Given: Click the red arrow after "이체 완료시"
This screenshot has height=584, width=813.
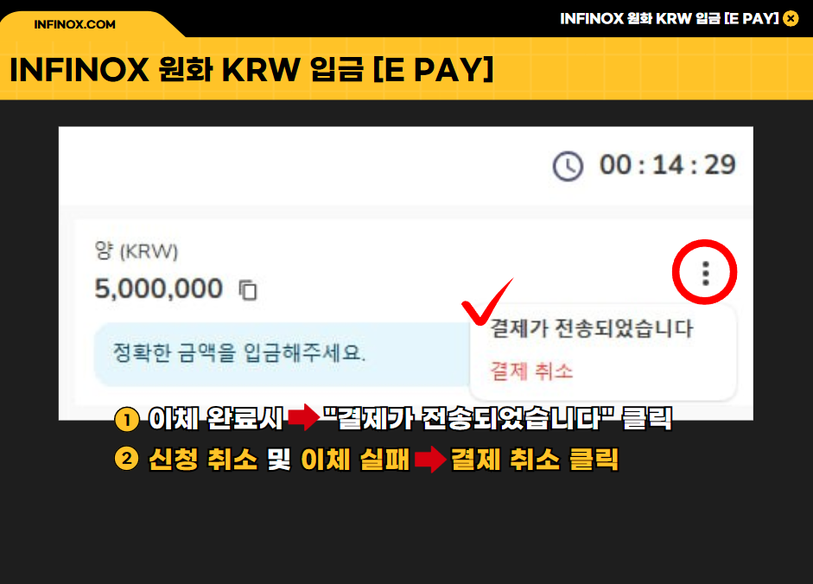Looking at the screenshot, I should tap(304, 417).
